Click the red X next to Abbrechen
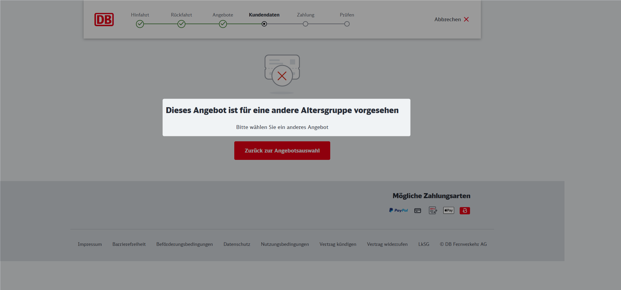The width and height of the screenshot is (621, 290). point(466,19)
